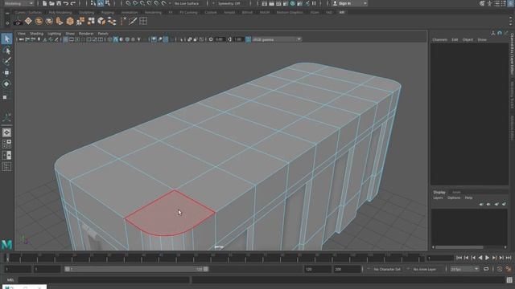Image resolution: width=515 pixels, height=289 pixels.
Task: Open viewport Renderer menu
Action: coord(86,34)
